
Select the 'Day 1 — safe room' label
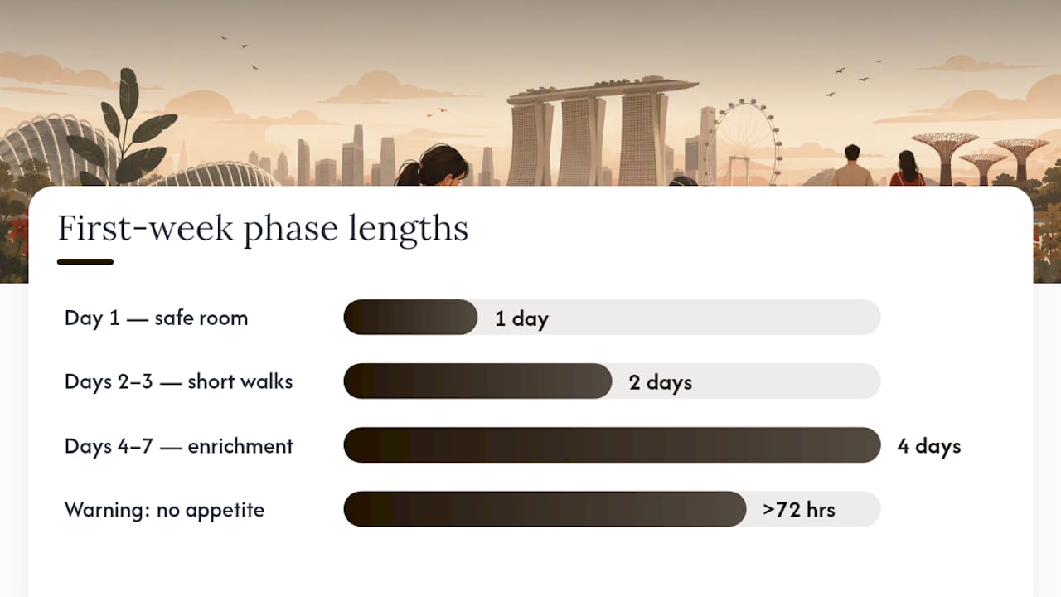(x=156, y=318)
